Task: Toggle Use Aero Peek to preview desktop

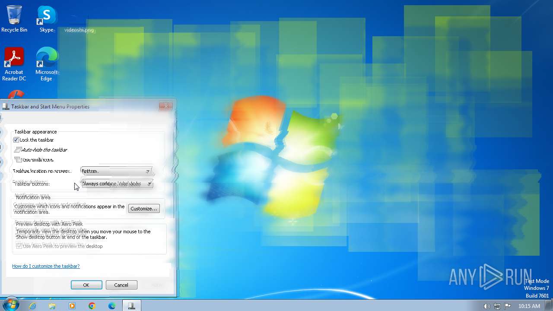Action: pos(19,246)
